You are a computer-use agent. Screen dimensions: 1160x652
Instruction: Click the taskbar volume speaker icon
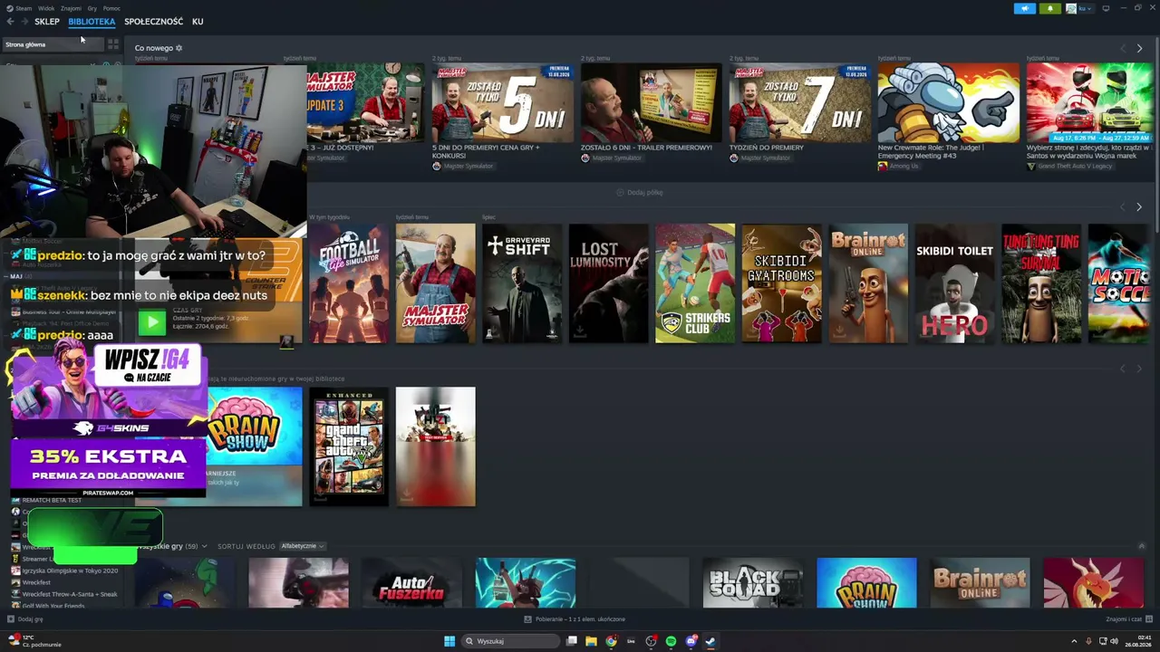1114,641
